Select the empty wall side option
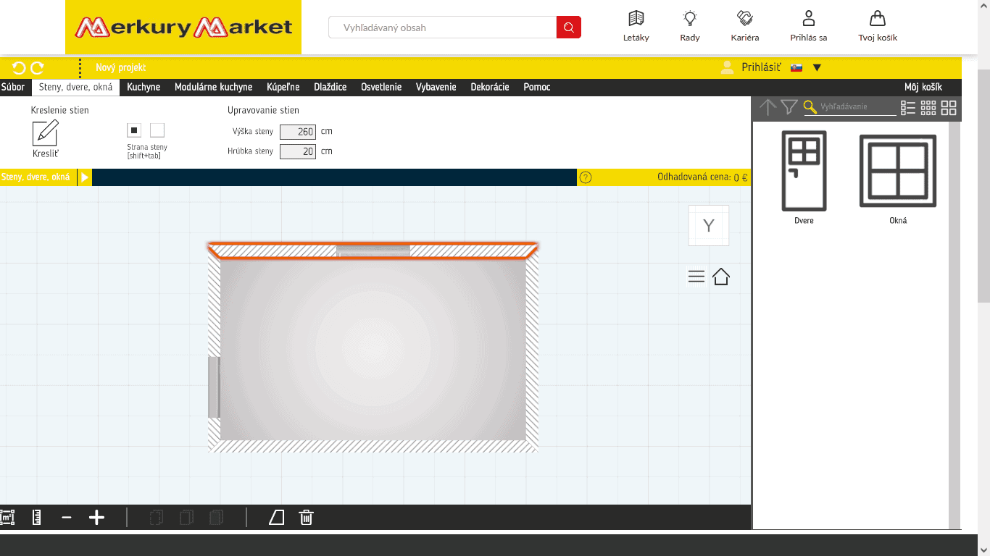The width and height of the screenshot is (990, 556). [x=157, y=130]
